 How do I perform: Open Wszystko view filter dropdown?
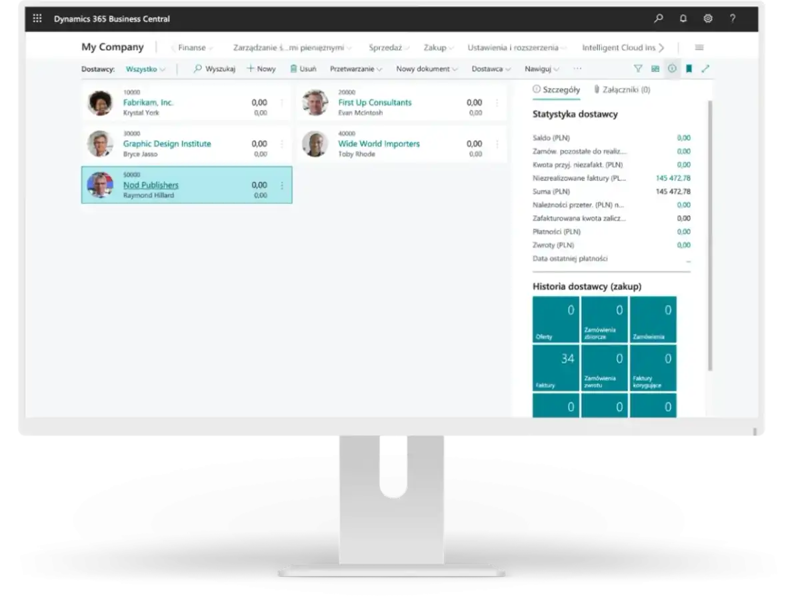pos(145,69)
